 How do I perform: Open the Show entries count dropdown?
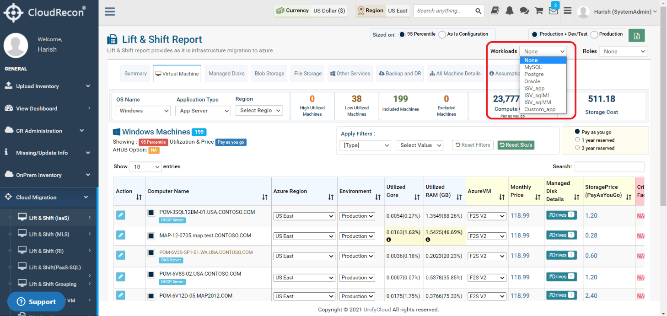click(145, 167)
